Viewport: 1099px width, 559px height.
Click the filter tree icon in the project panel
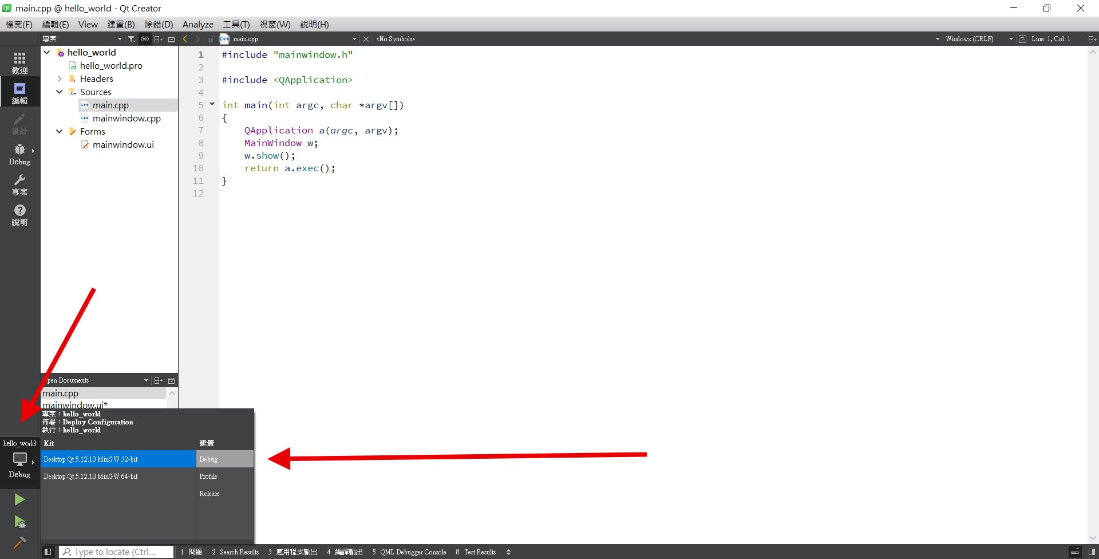132,39
